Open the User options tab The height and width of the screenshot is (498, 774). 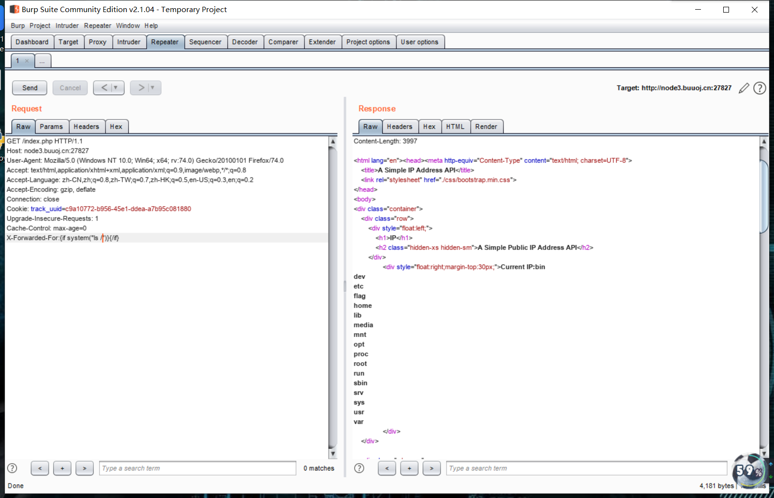[419, 42]
